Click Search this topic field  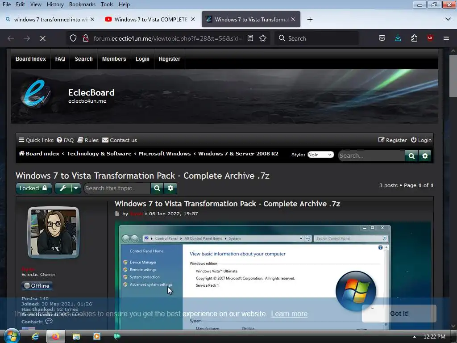[117, 188]
